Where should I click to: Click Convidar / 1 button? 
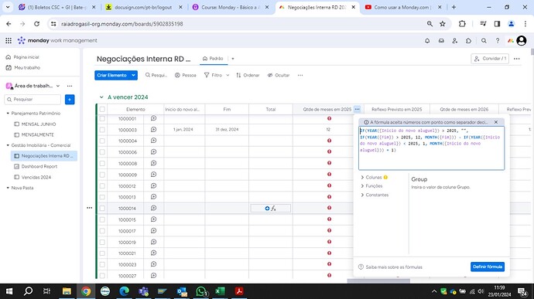point(490,59)
